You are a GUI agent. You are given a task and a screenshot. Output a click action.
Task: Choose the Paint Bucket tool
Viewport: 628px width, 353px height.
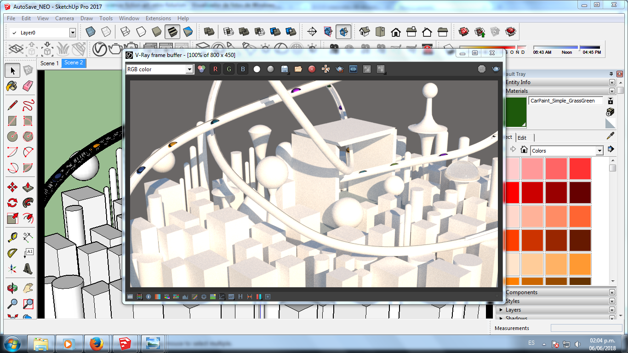pyautogui.click(x=13, y=86)
